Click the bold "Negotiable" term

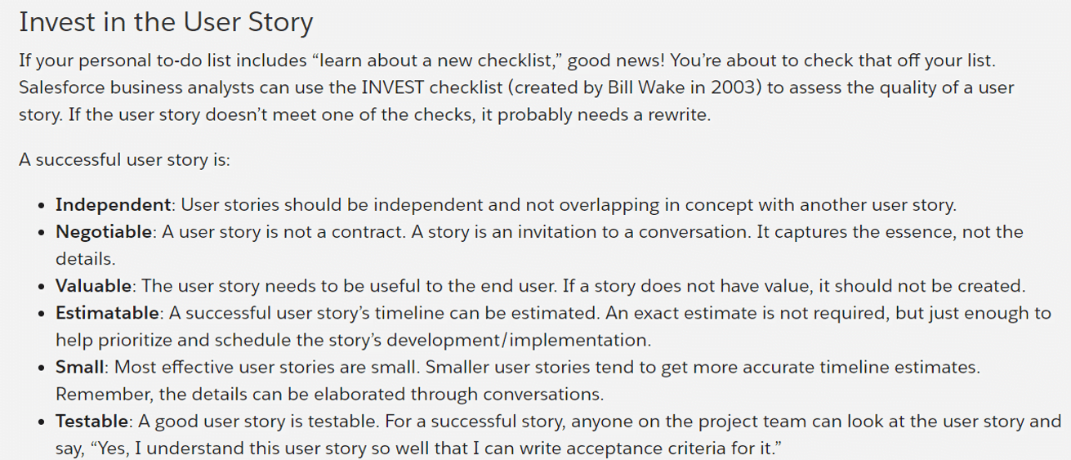(x=104, y=232)
